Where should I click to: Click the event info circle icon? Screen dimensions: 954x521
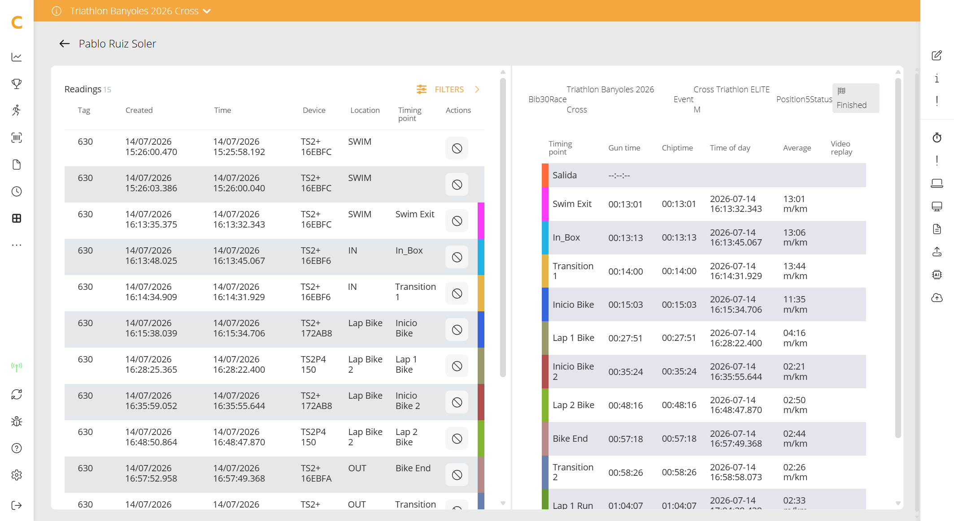click(x=57, y=11)
